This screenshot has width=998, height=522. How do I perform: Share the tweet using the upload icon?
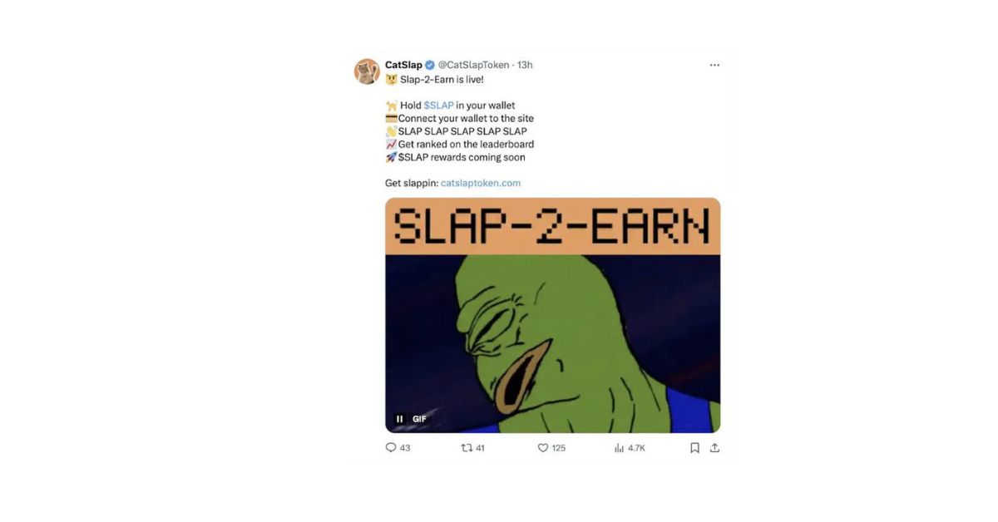click(x=714, y=447)
